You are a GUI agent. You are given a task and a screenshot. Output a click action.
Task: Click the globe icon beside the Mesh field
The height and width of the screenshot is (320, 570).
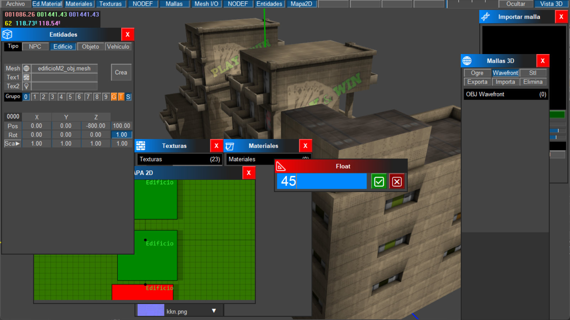pyautogui.click(x=26, y=68)
